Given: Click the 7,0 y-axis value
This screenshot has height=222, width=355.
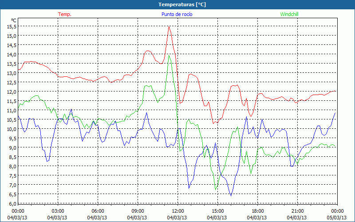Looking at the screenshot, I should [x=13, y=185].
